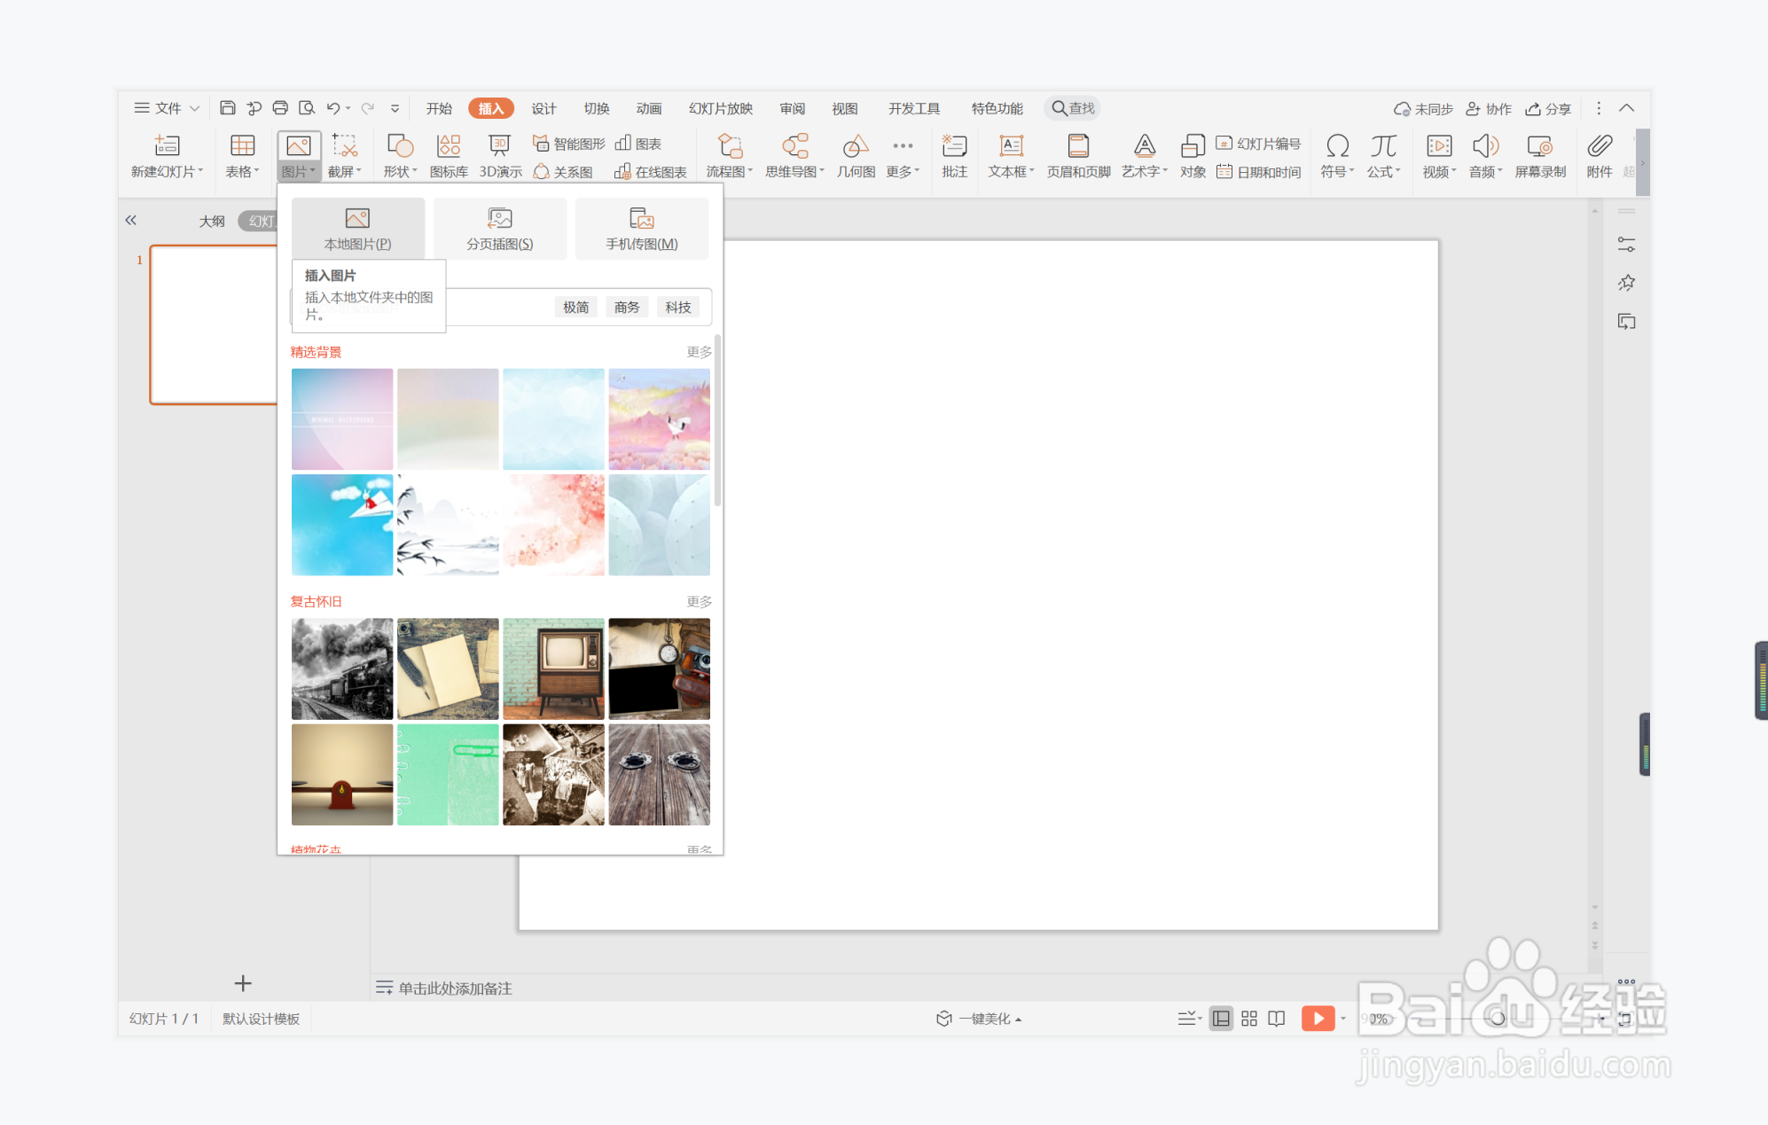Click the zoom slider handle in status bar
1768x1125 pixels.
(1498, 1019)
